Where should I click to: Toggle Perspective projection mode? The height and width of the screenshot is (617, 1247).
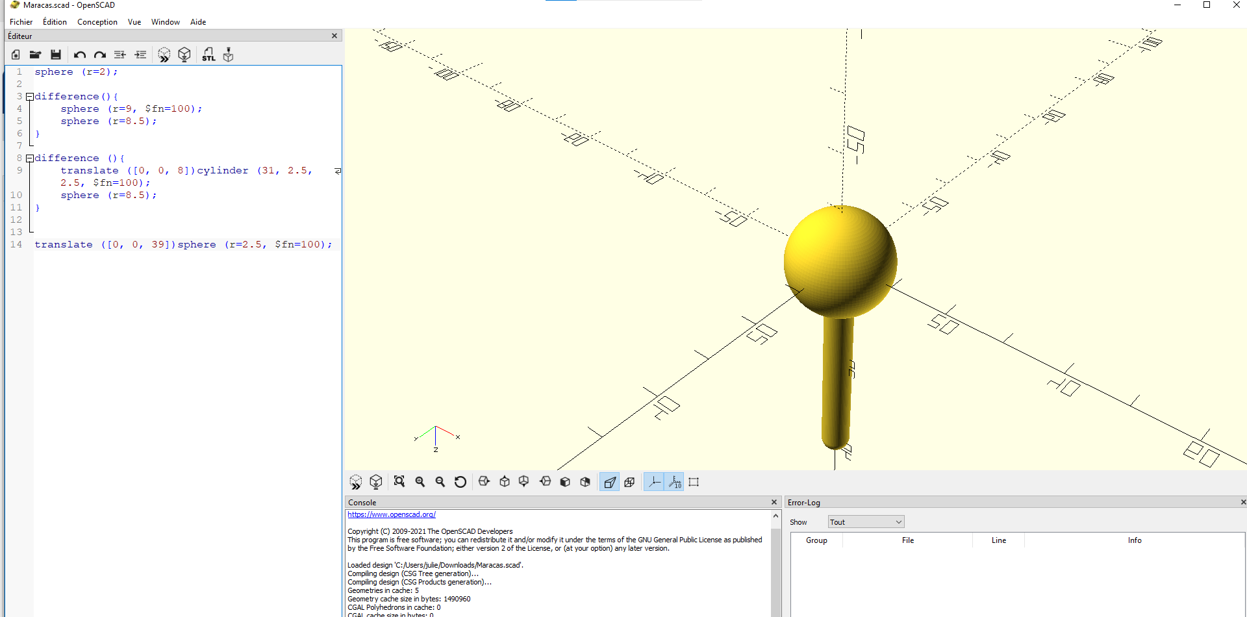click(609, 482)
